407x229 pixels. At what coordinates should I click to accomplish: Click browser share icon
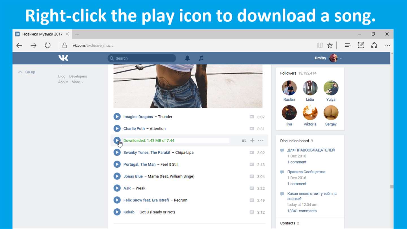click(x=374, y=45)
